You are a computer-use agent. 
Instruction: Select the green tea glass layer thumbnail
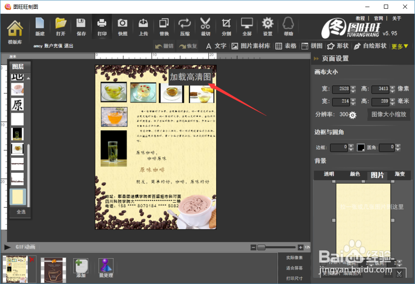pyautogui.click(x=17, y=134)
